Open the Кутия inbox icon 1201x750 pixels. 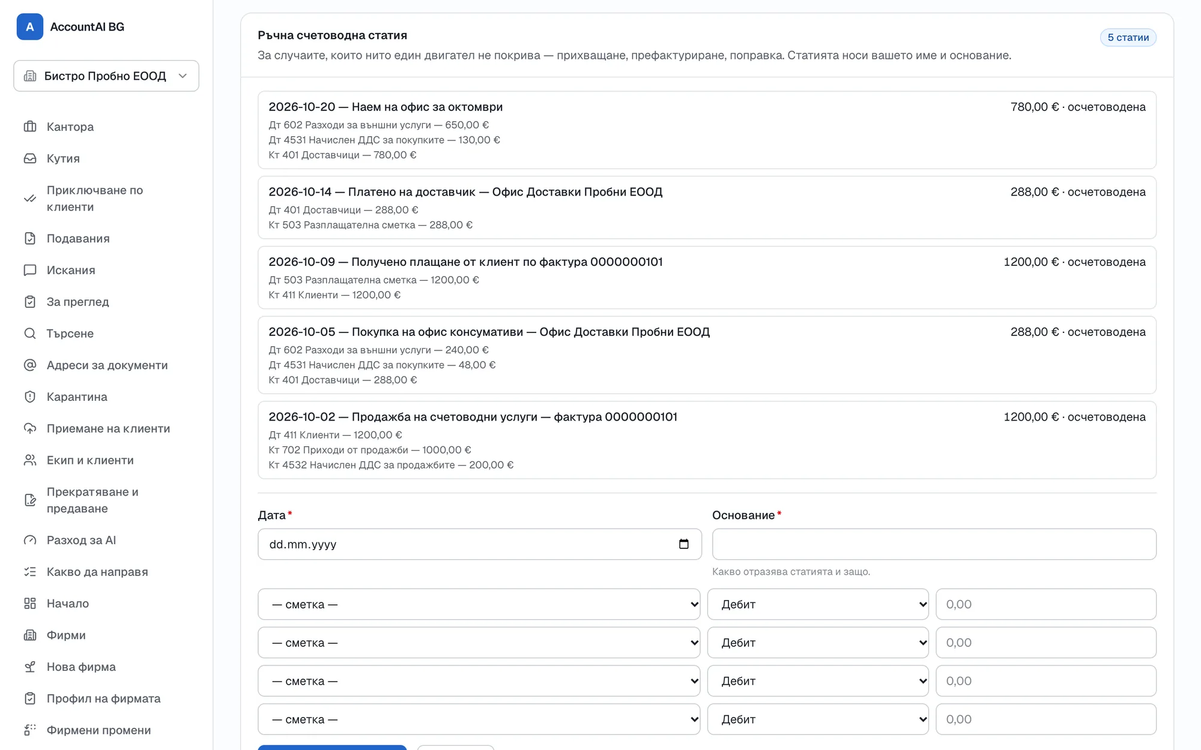coord(30,158)
